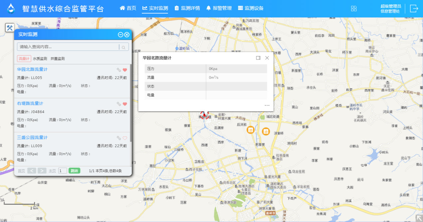The height and width of the screenshot is (222, 423).
Task: Click the 超级管理员 user label
Action: [391, 6]
